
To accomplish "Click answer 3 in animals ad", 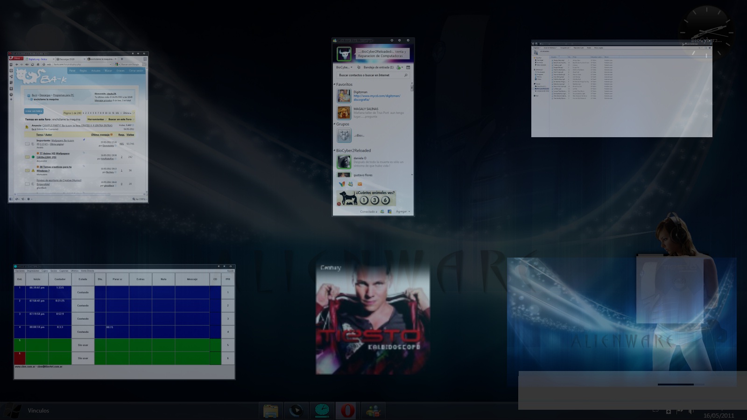I will click(374, 200).
